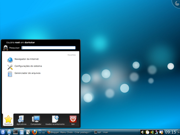Open the volume mixer tray icon

point(142,132)
